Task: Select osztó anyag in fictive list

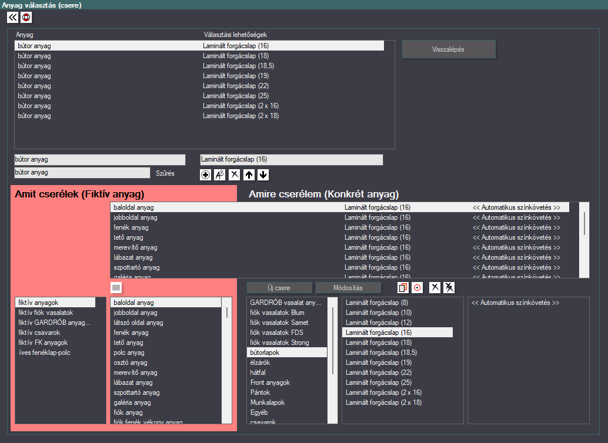Action: tap(166, 363)
